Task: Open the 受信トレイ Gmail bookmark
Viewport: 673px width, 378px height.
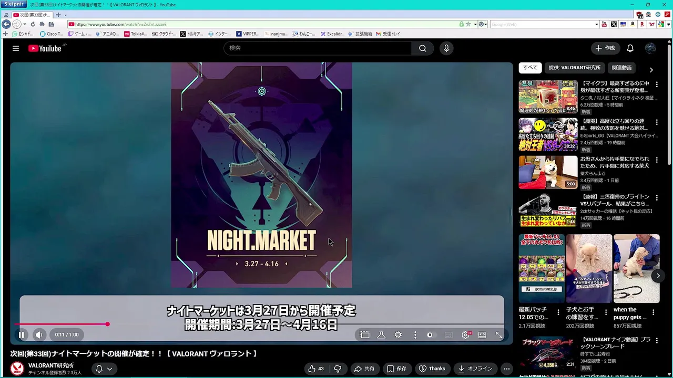Action: 388,34
